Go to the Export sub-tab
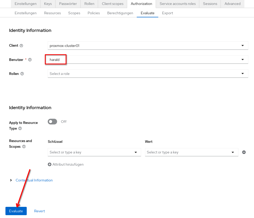 167,13
